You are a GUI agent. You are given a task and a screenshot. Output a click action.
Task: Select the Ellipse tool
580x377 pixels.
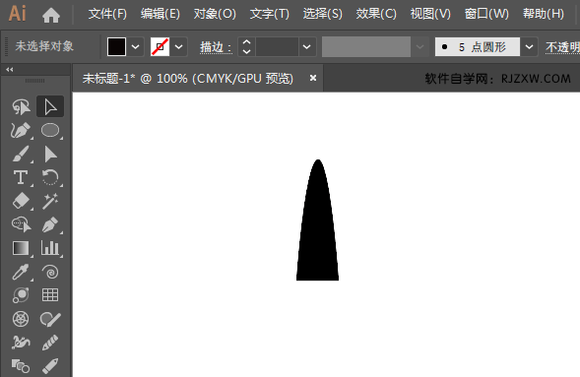pyautogui.click(x=50, y=131)
